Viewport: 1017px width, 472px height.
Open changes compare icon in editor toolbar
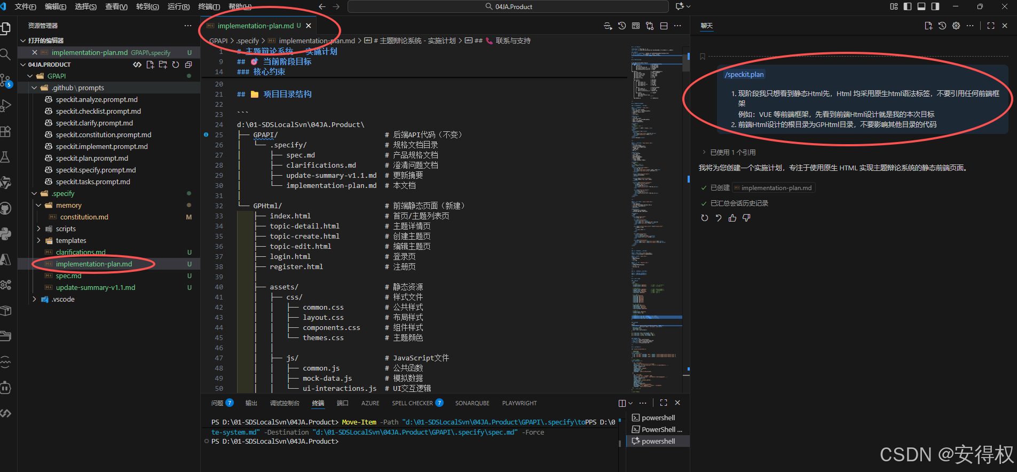point(650,26)
